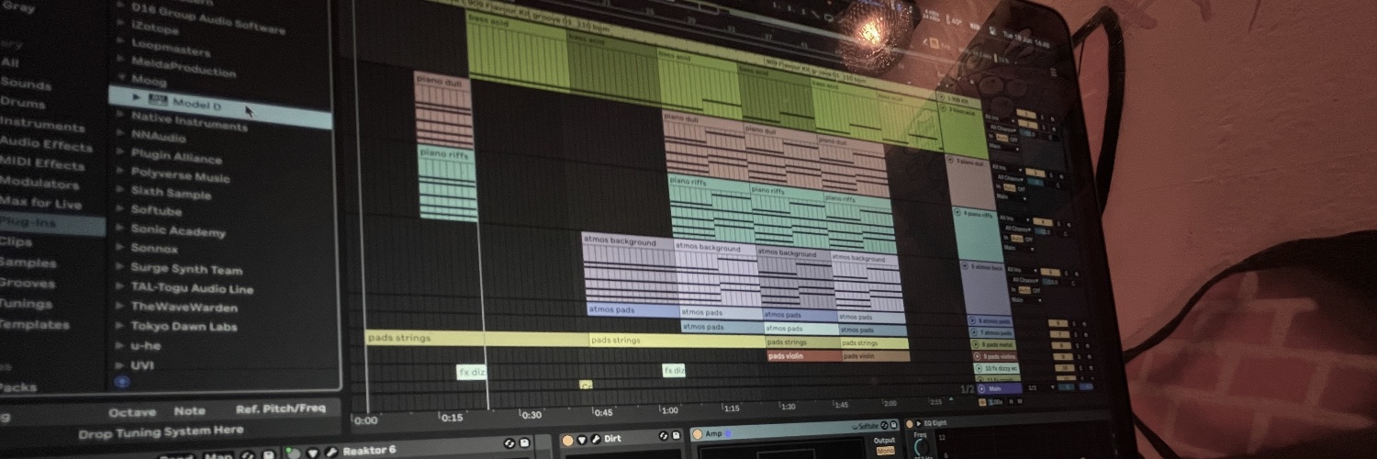This screenshot has width=1377, height=459.
Task: Click the 0:15 time ruler marker
Action: [452, 417]
